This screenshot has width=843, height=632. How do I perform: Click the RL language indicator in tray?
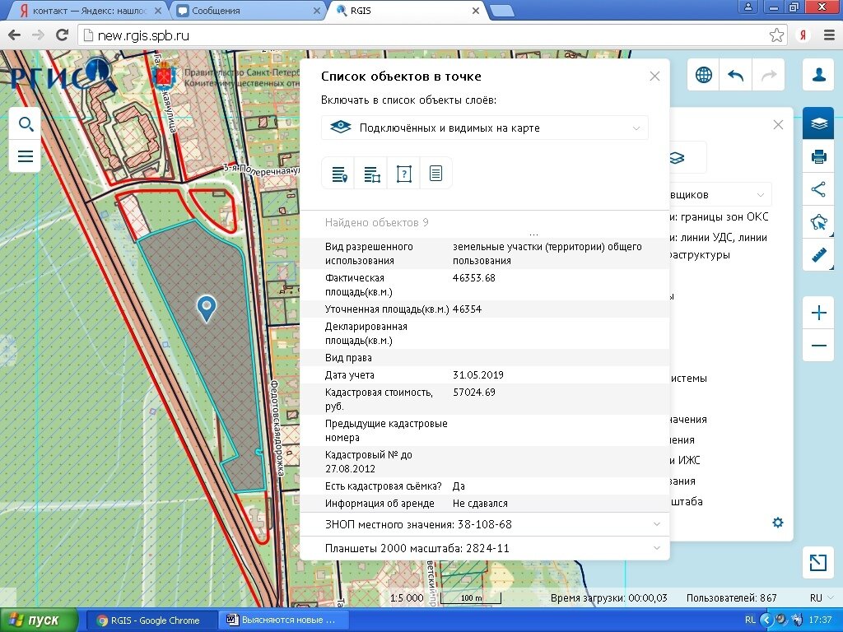[750, 620]
